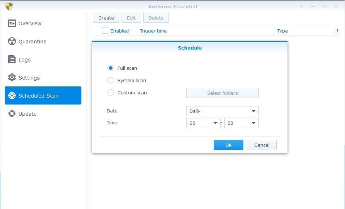345x209 pixels.
Task: Click the Overview sidebar icon
Action: point(12,23)
